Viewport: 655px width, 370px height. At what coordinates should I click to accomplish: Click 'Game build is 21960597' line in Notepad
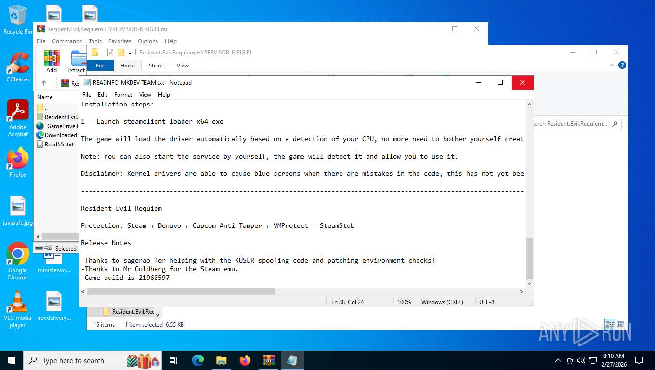(125, 277)
